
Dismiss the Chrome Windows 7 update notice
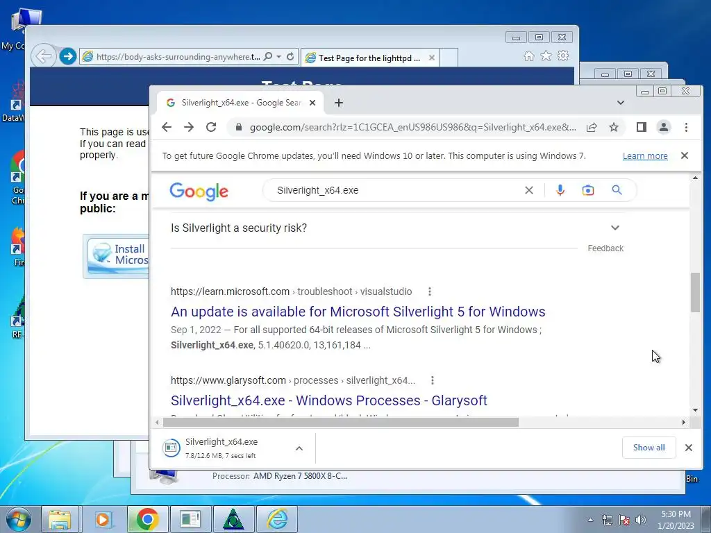point(684,155)
